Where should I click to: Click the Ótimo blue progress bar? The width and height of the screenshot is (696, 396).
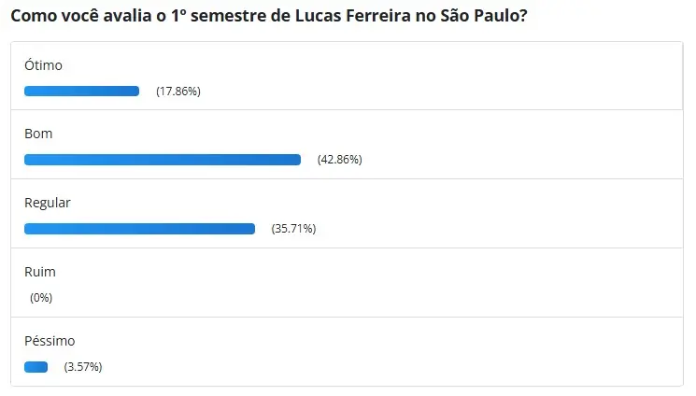point(81,91)
